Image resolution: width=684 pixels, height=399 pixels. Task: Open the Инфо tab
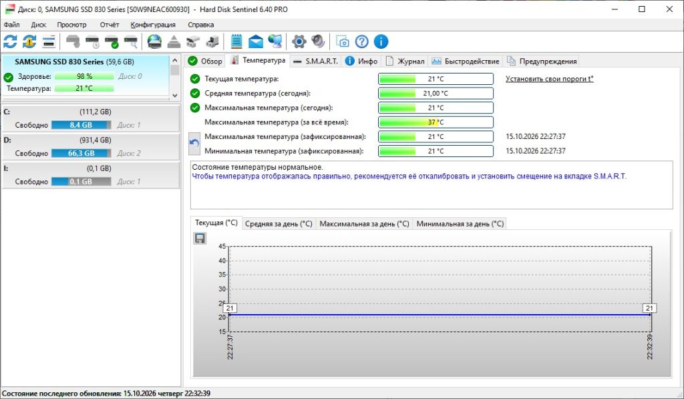(361, 61)
